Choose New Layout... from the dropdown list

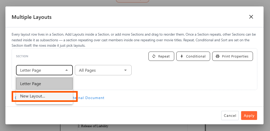[44, 96]
